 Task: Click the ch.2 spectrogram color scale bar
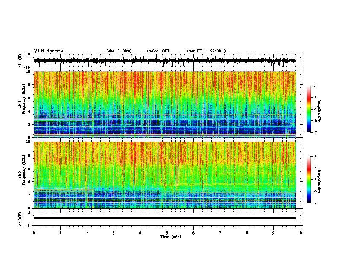click(x=309, y=180)
